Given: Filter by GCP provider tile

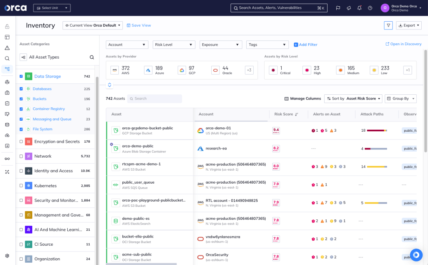Looking at the screenshot, I should click(x=188, y=70).
